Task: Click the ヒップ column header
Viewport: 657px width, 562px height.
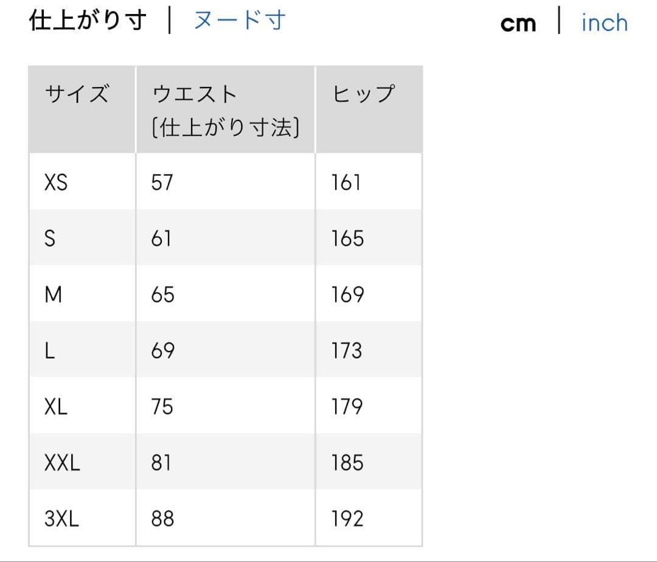Action: pos(364,95)
